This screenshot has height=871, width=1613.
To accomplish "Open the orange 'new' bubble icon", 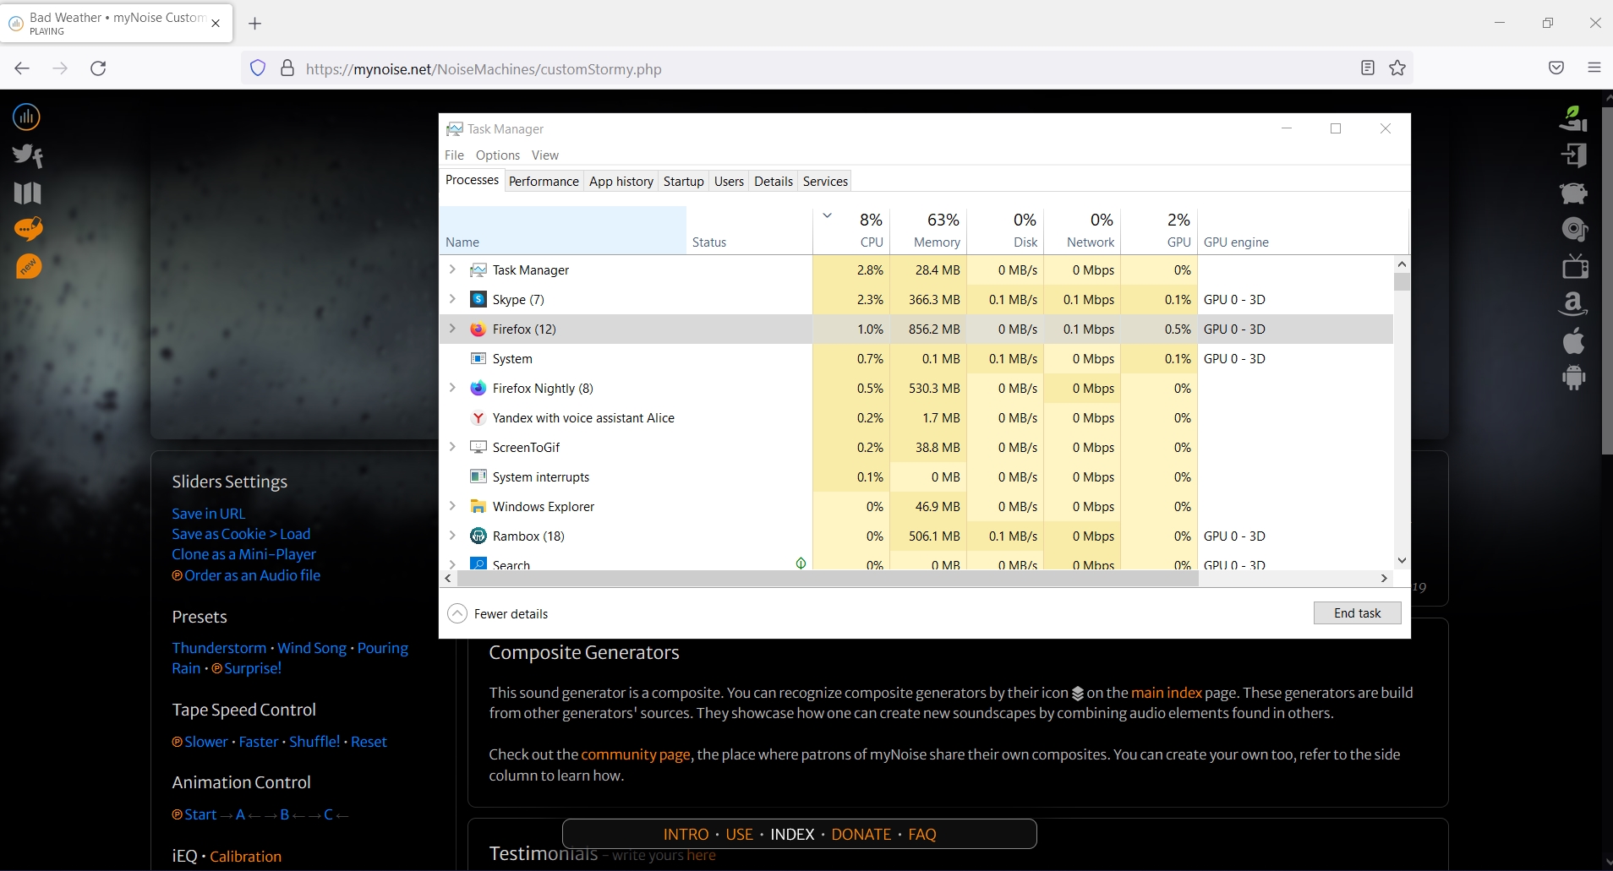I will coord(26,266).
